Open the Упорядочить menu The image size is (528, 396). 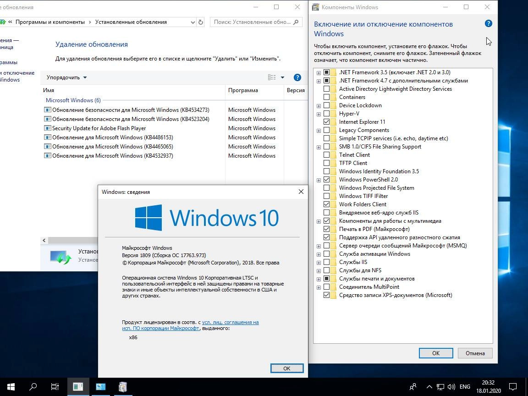click(x=66, y=77)
